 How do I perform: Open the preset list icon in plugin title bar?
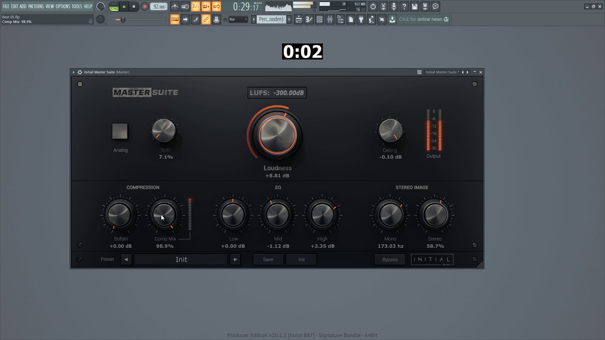point(419,72)
